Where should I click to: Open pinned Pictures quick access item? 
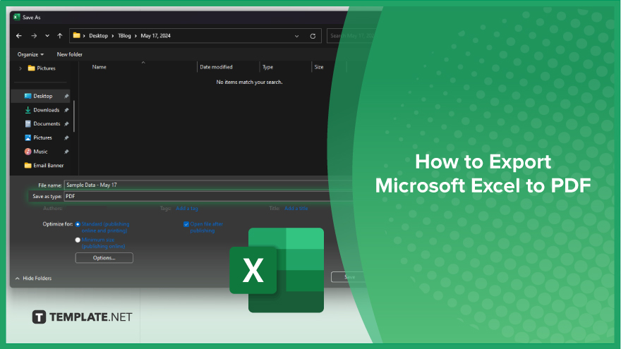(38, 137)
